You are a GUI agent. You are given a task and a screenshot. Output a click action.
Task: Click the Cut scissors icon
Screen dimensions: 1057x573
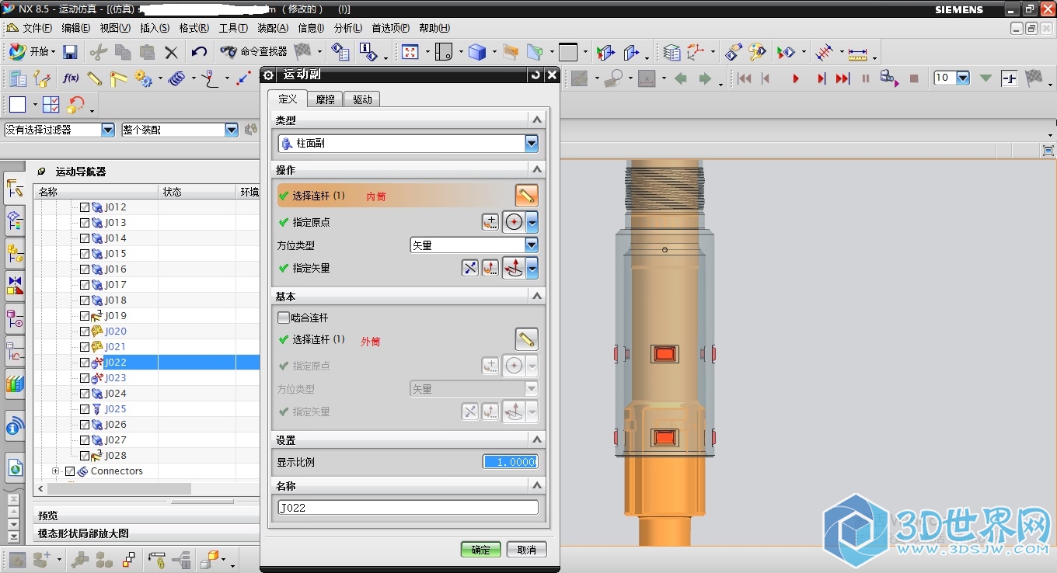(98, 52)
